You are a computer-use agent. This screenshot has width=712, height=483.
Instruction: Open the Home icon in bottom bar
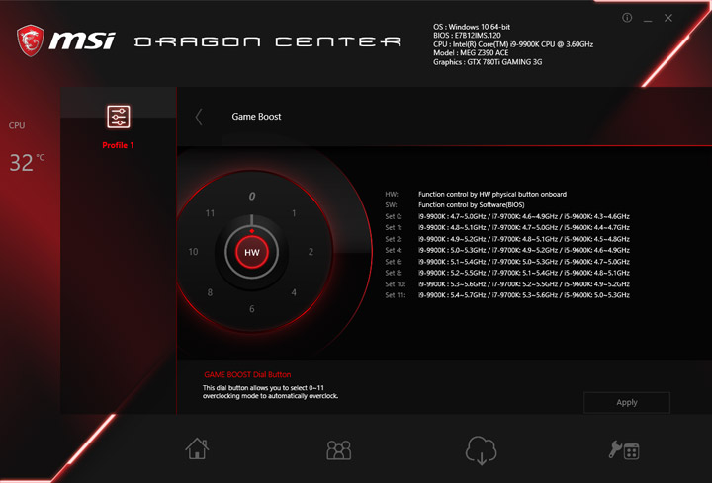[197, 448]
